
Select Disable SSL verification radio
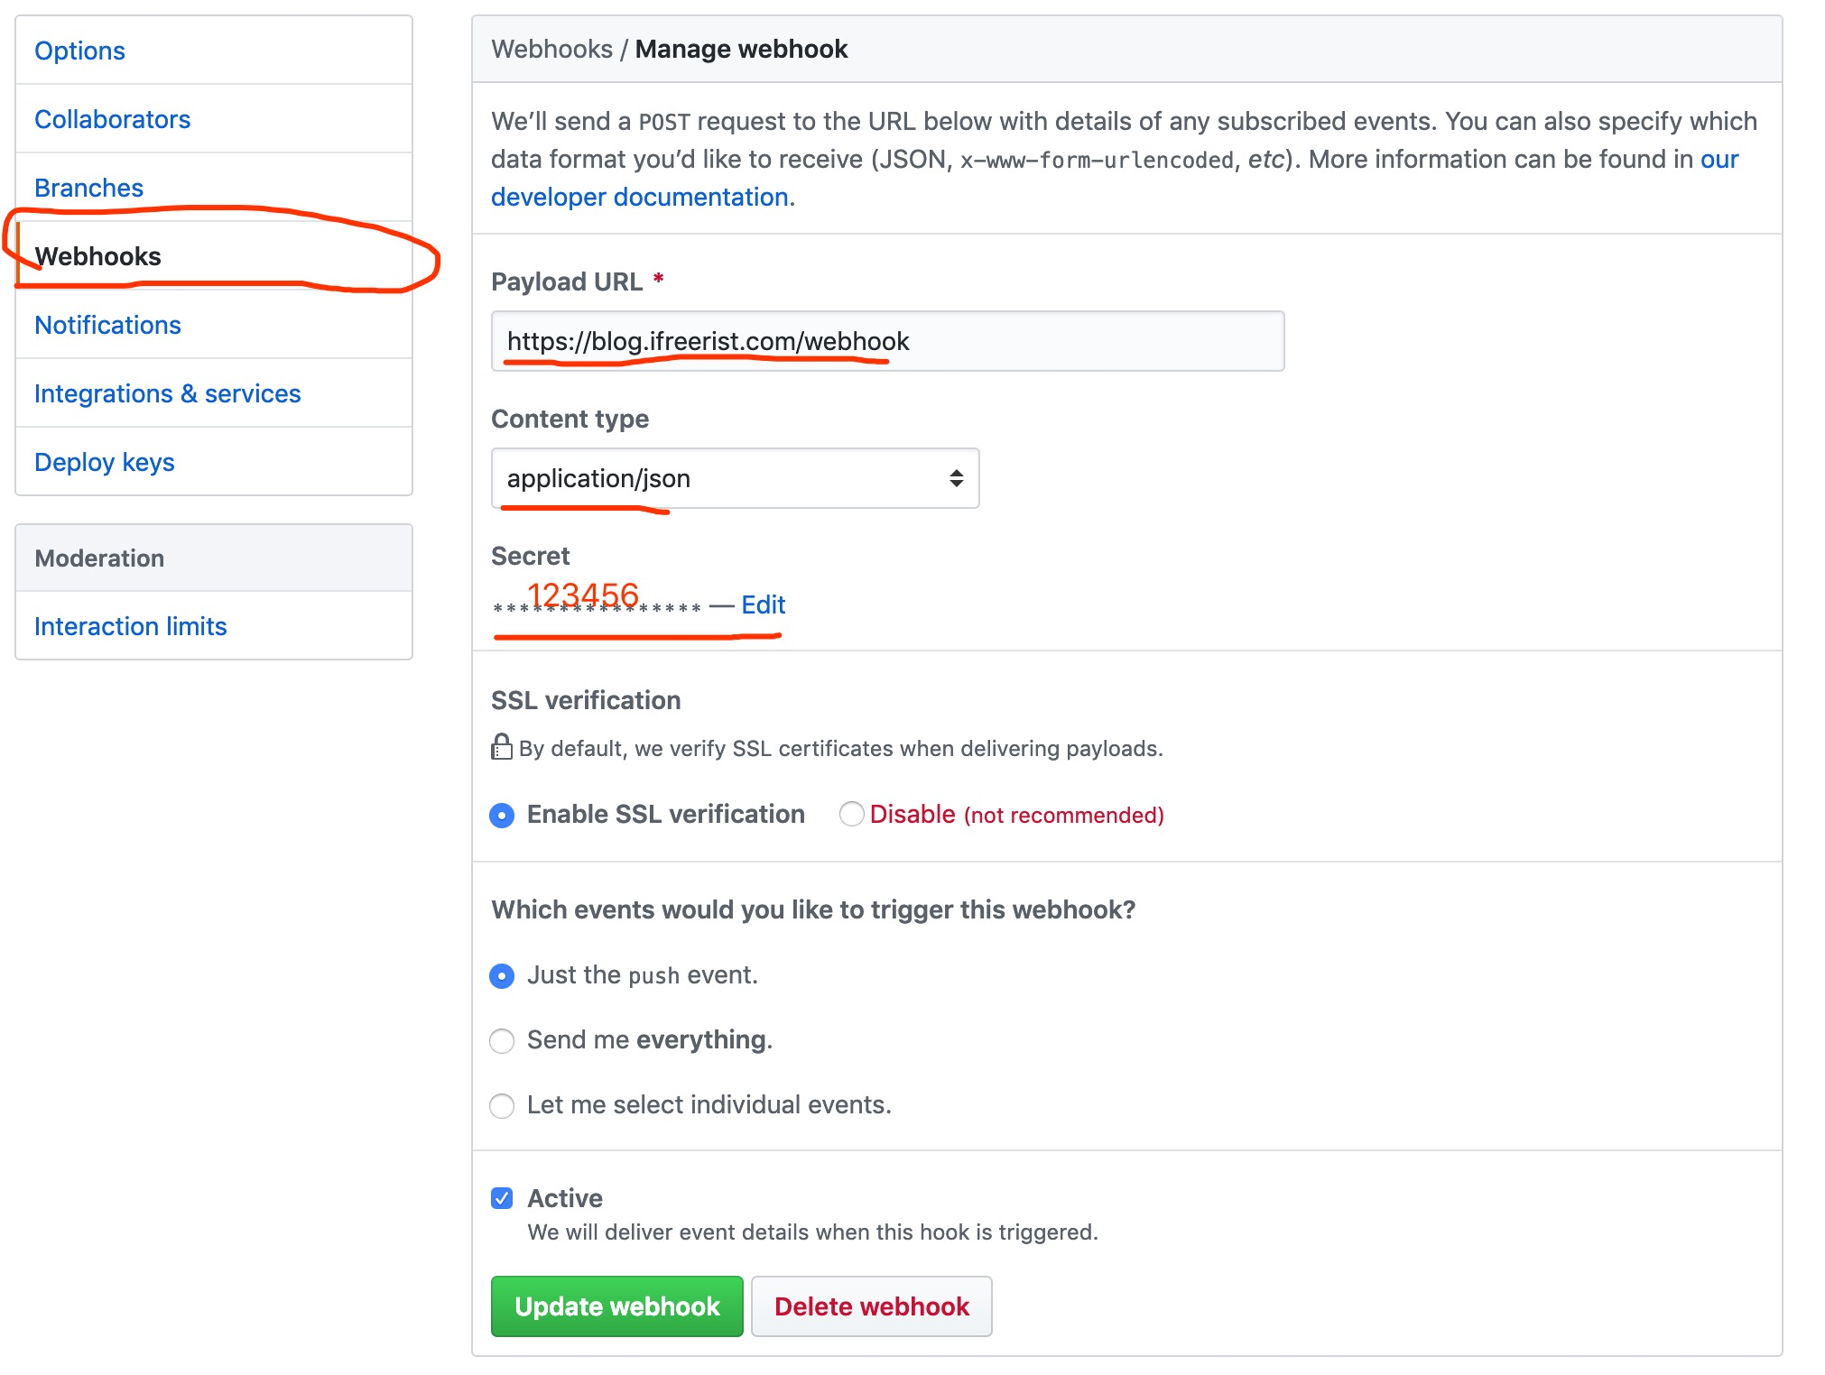(851, 815)
